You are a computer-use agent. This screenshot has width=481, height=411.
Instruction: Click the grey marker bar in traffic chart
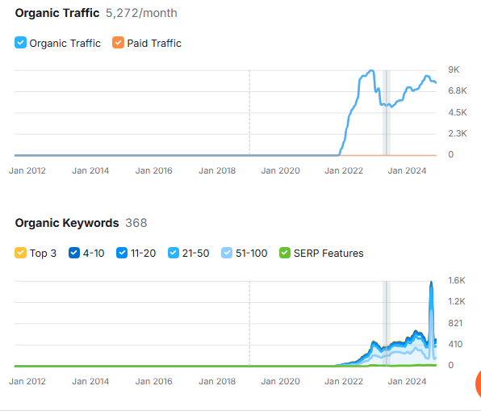(387, 113)
